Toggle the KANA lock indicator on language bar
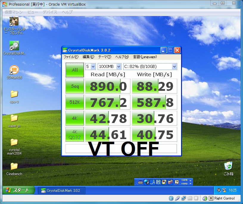Viewport: 243px width, 204px height. coord(184,183)
